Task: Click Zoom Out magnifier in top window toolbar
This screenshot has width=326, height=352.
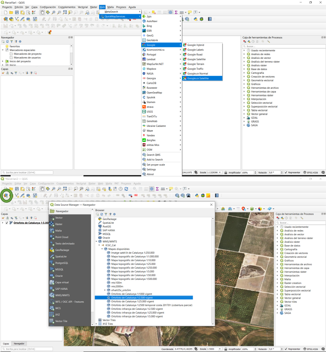Action: [59, 13]
